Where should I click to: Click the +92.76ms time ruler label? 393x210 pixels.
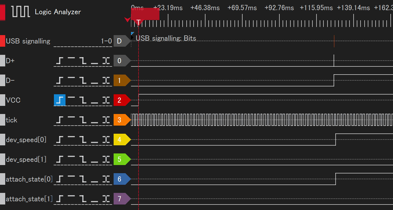(279, 8)
